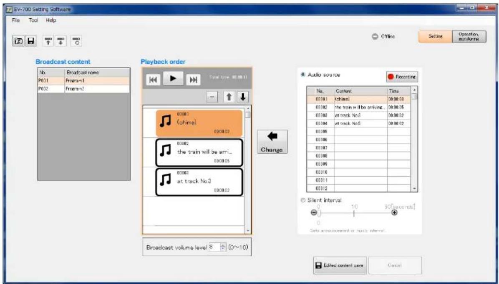Select 'the train will be arri..' playback card
This screenshot has width=499, height=284.
(199, 152)
